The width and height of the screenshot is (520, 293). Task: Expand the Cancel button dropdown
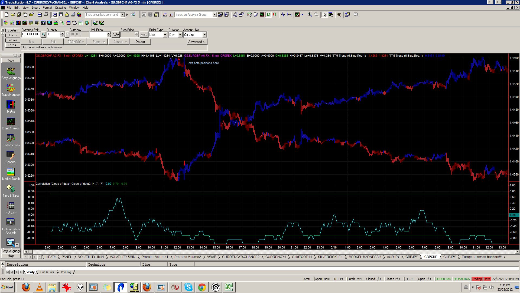point(126,42)
